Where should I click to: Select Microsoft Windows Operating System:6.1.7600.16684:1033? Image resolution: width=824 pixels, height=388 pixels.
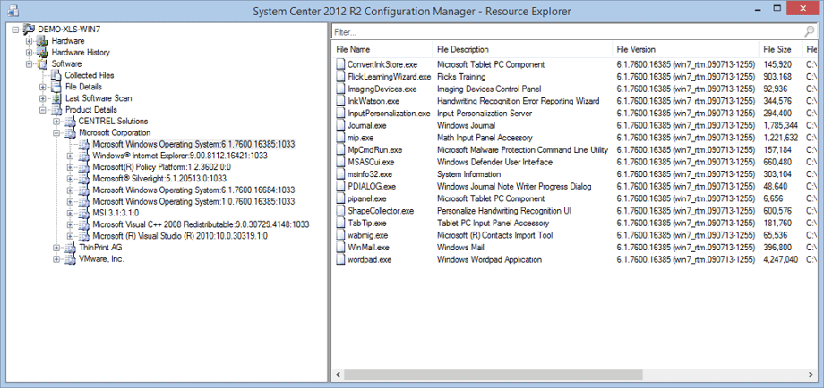(193, 190)
